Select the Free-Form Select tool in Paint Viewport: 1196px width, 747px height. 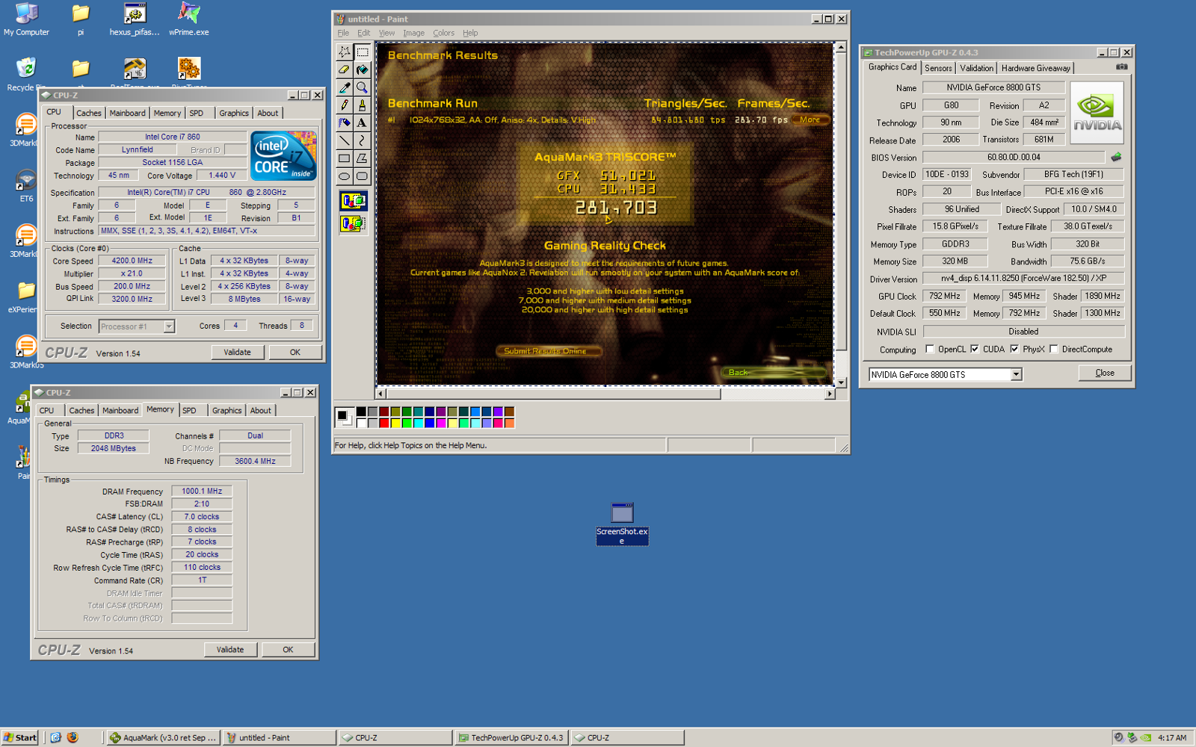[344, 52]
